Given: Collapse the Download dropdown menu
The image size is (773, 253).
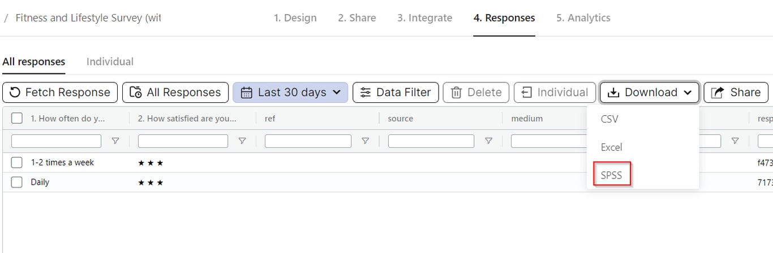Looking at the screenshot, I should (650, 93).
